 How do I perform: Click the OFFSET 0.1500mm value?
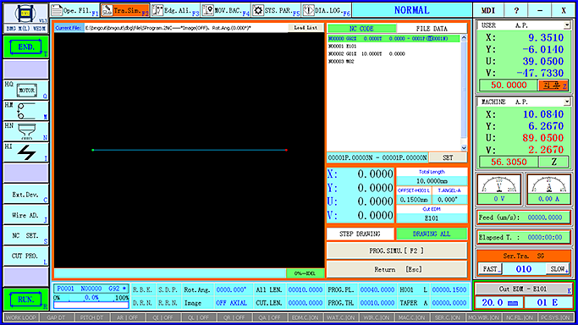pos(414,200)
